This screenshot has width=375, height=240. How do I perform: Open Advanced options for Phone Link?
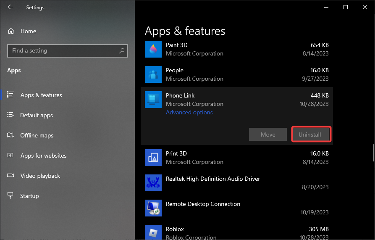189,112
